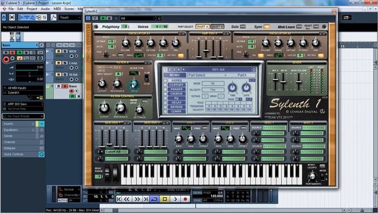Select PART A in Sylenth1
The width and height of the screenshot is (378, 213).
click(x=202, y=27)
